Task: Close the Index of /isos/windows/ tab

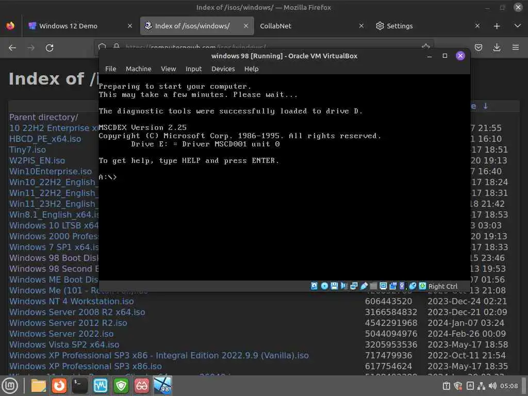Action: 246,26
